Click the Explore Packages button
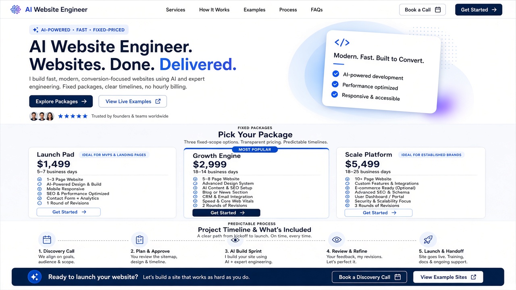 61,101
